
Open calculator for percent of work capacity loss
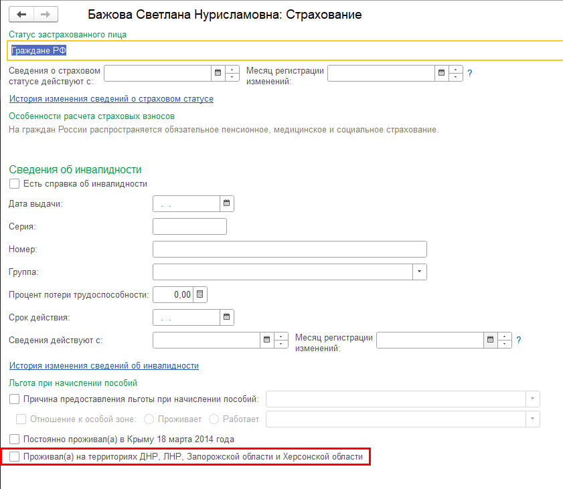pyautogui.click(x=200, y=294)
